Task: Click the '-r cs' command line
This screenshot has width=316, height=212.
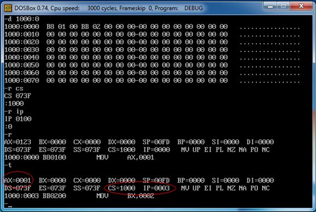Action: [14, 89]
